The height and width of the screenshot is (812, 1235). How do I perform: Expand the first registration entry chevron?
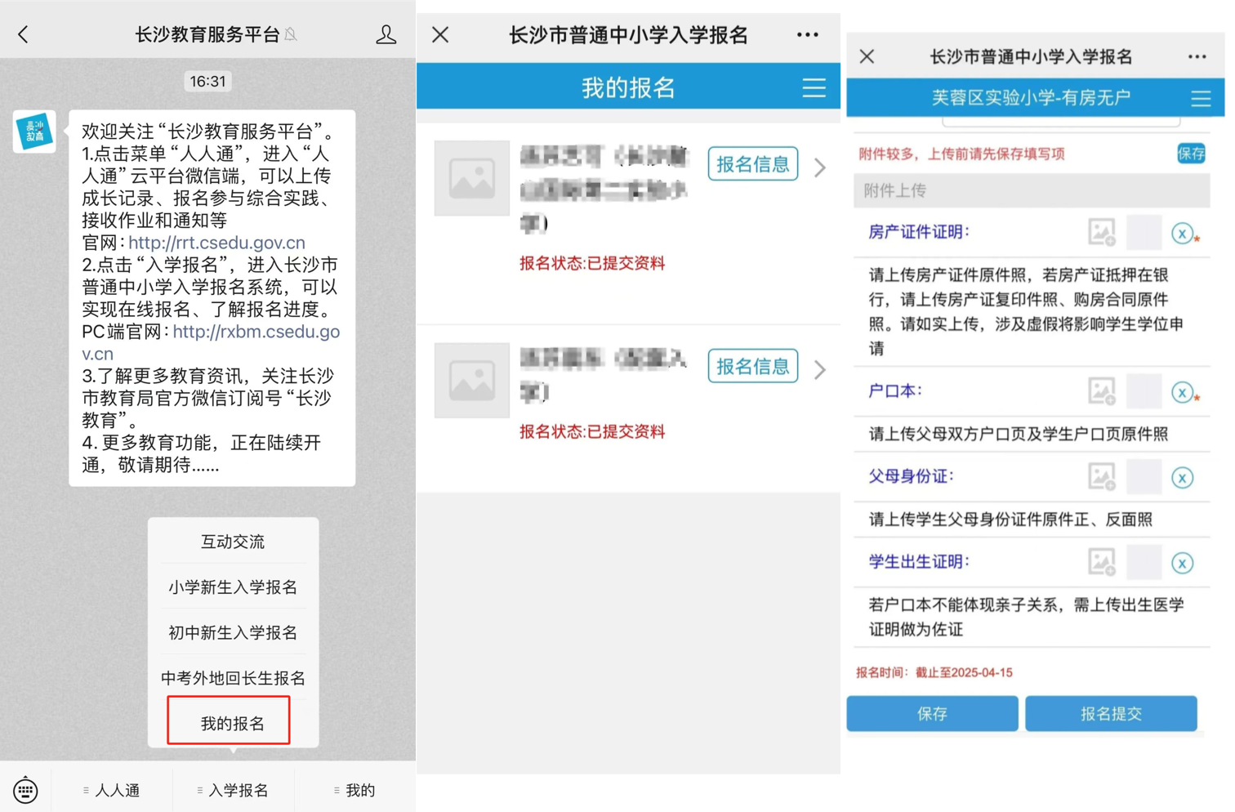(820, 167)
